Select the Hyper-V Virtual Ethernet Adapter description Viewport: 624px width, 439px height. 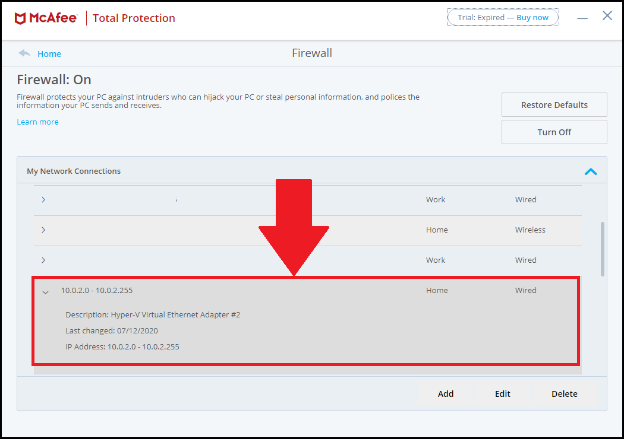(153, 315)
